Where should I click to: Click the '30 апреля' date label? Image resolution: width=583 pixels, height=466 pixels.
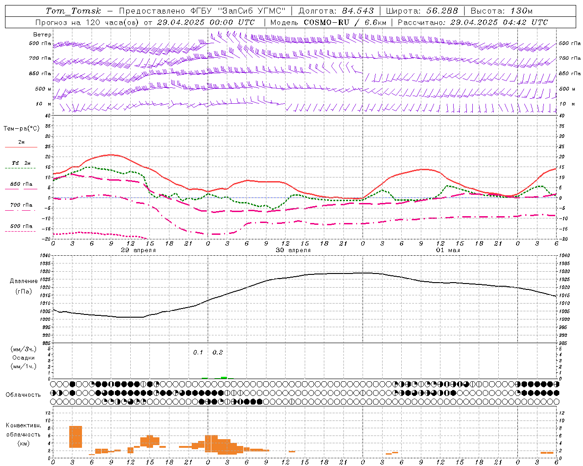click(293, 250)
